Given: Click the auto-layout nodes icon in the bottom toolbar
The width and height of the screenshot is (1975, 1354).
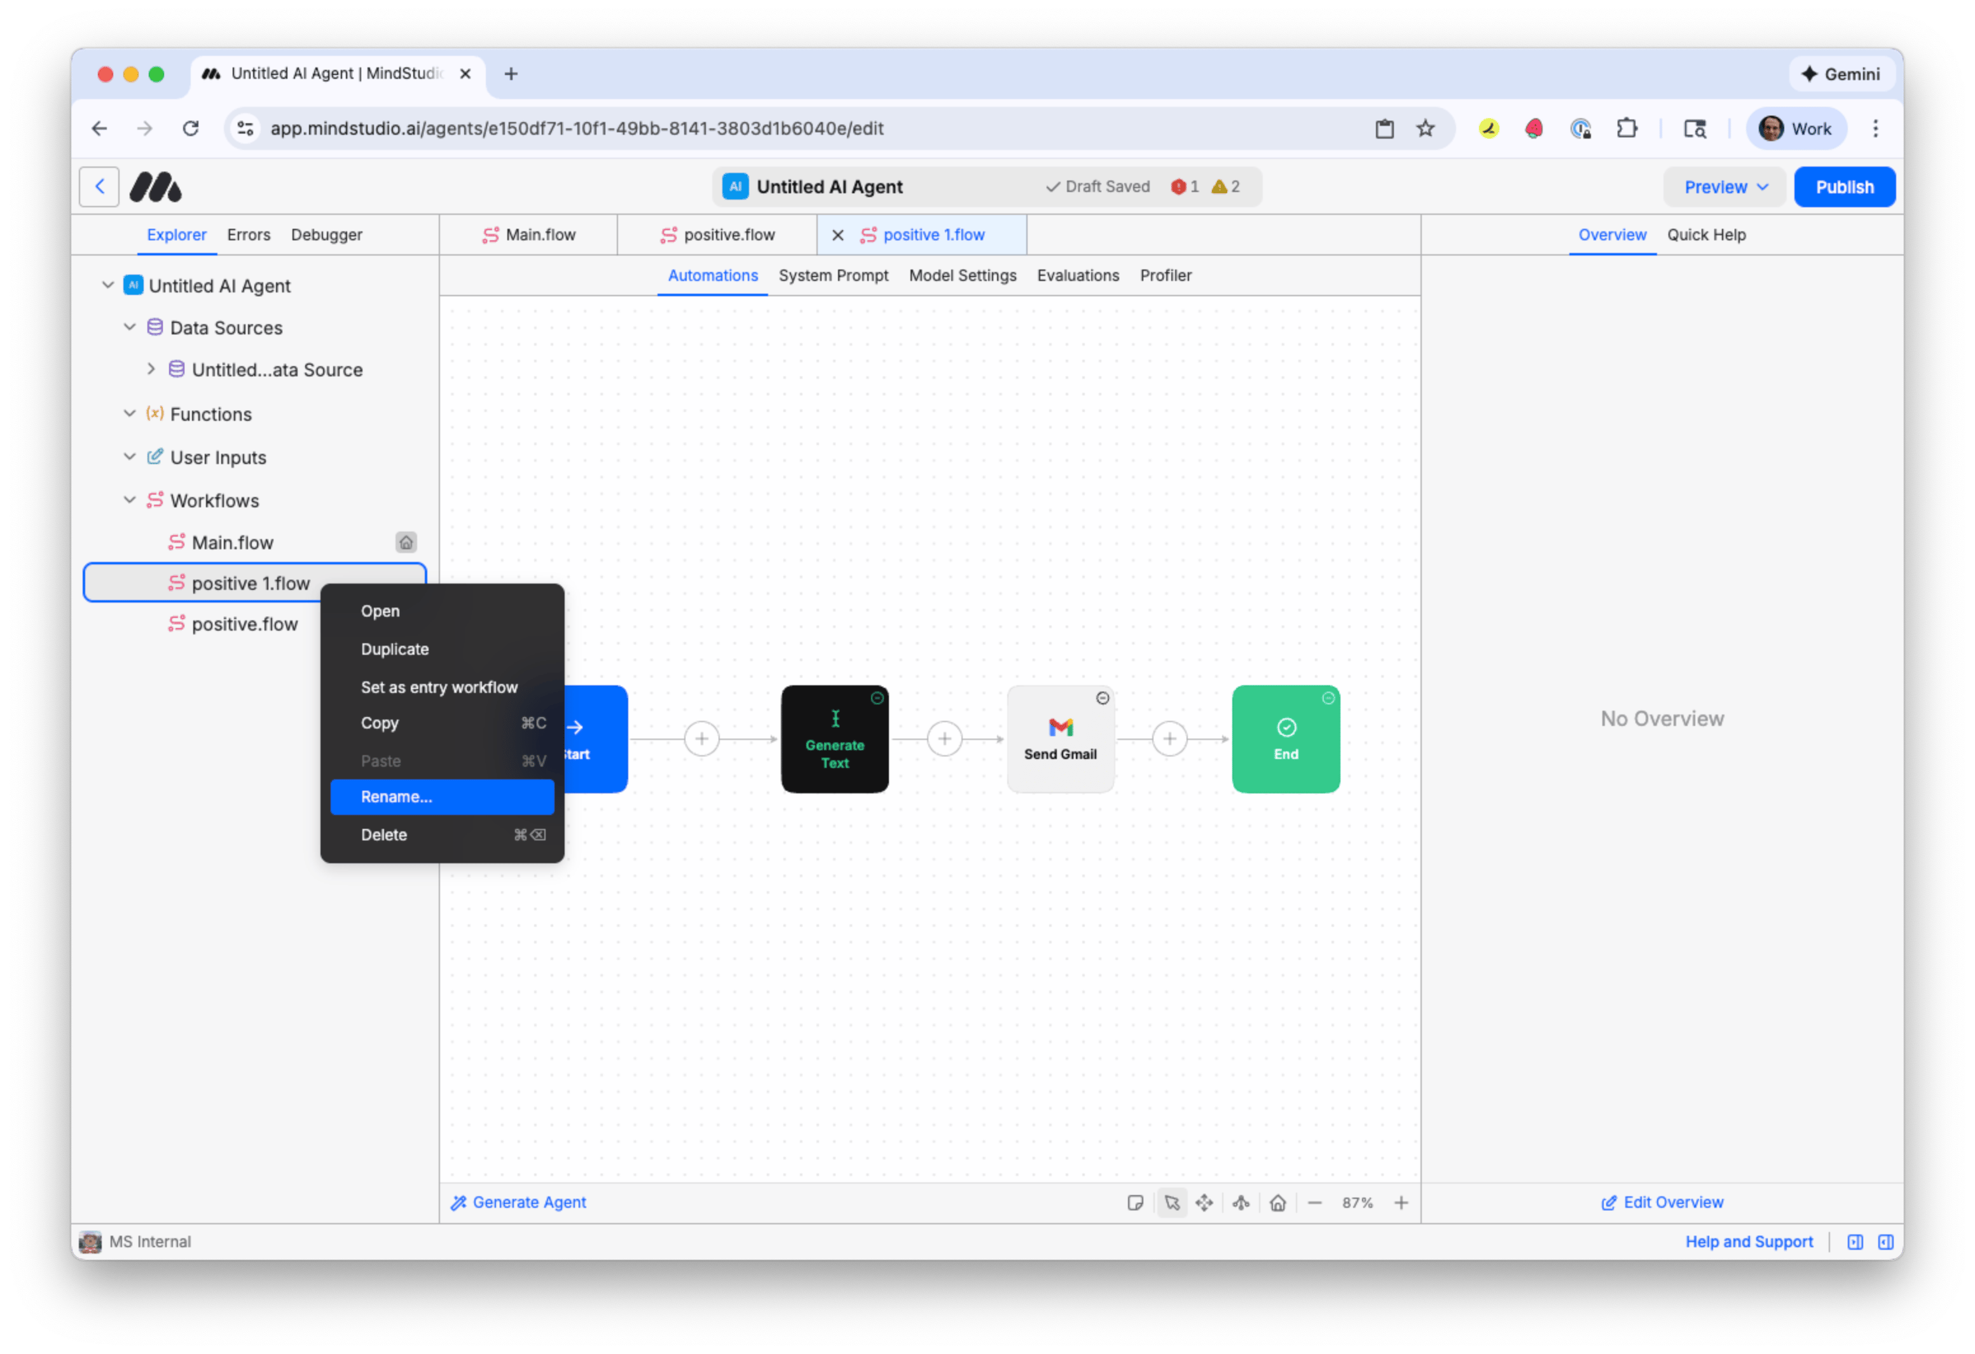Looking at the screenshot, I should coord(1241,1203).
